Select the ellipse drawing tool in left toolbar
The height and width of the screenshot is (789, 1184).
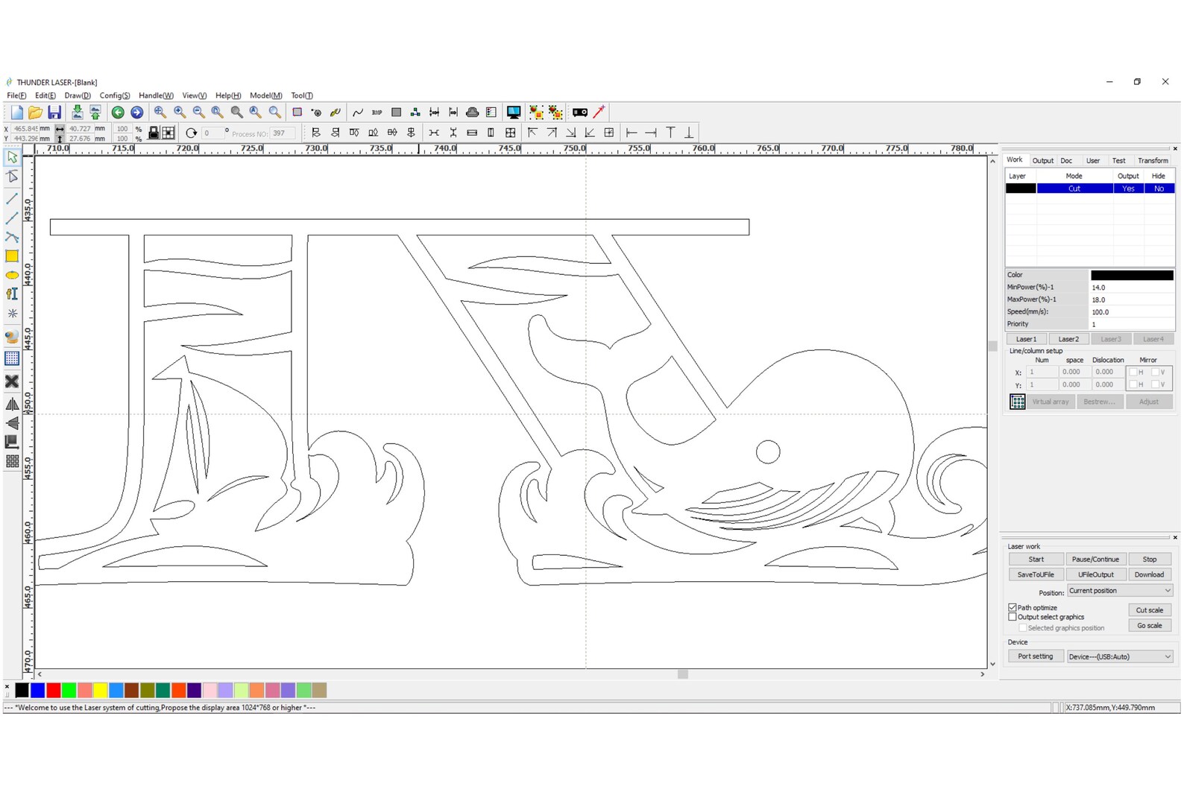pyautogui.click(x=12, y=275)
